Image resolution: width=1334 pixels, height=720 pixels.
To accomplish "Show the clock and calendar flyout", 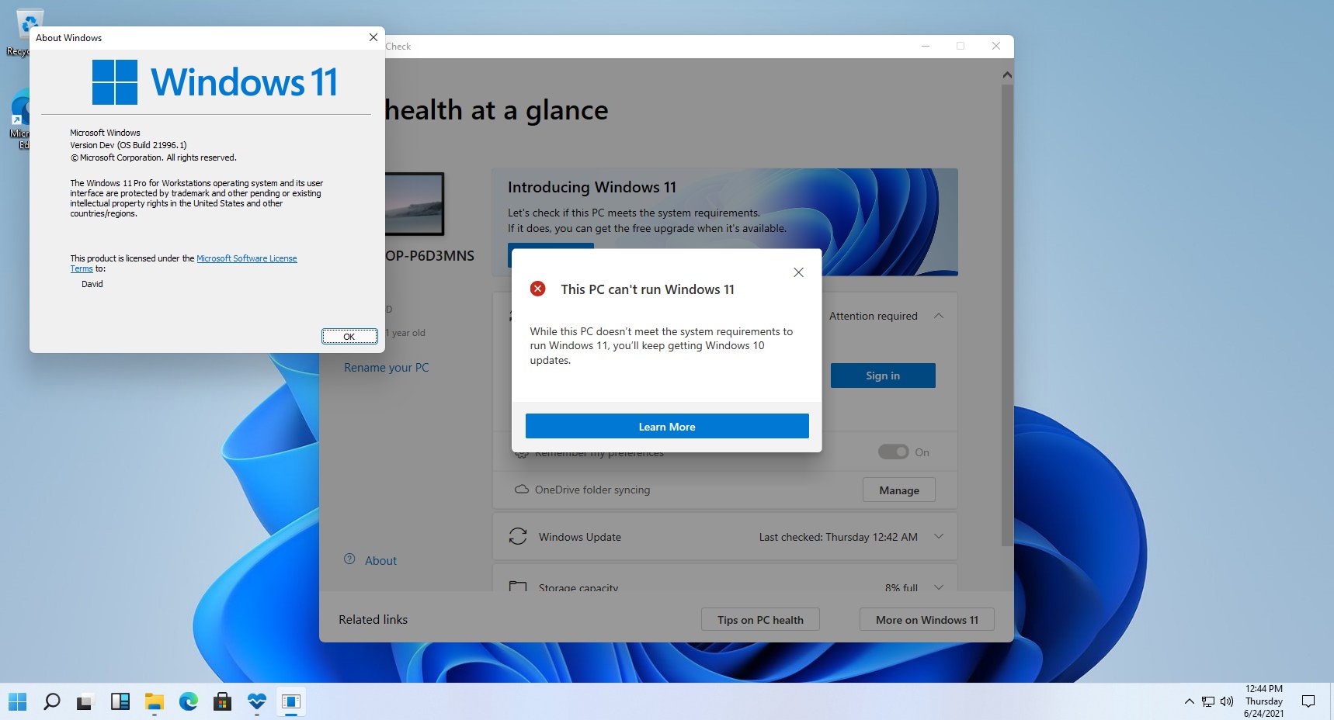I will pyautogui.click(x=1263, y=701).
